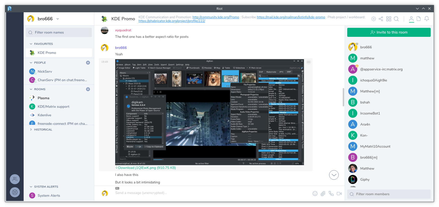Click Invite to this room button
This screenshot has height=207, width=439.
pos(389,32)
